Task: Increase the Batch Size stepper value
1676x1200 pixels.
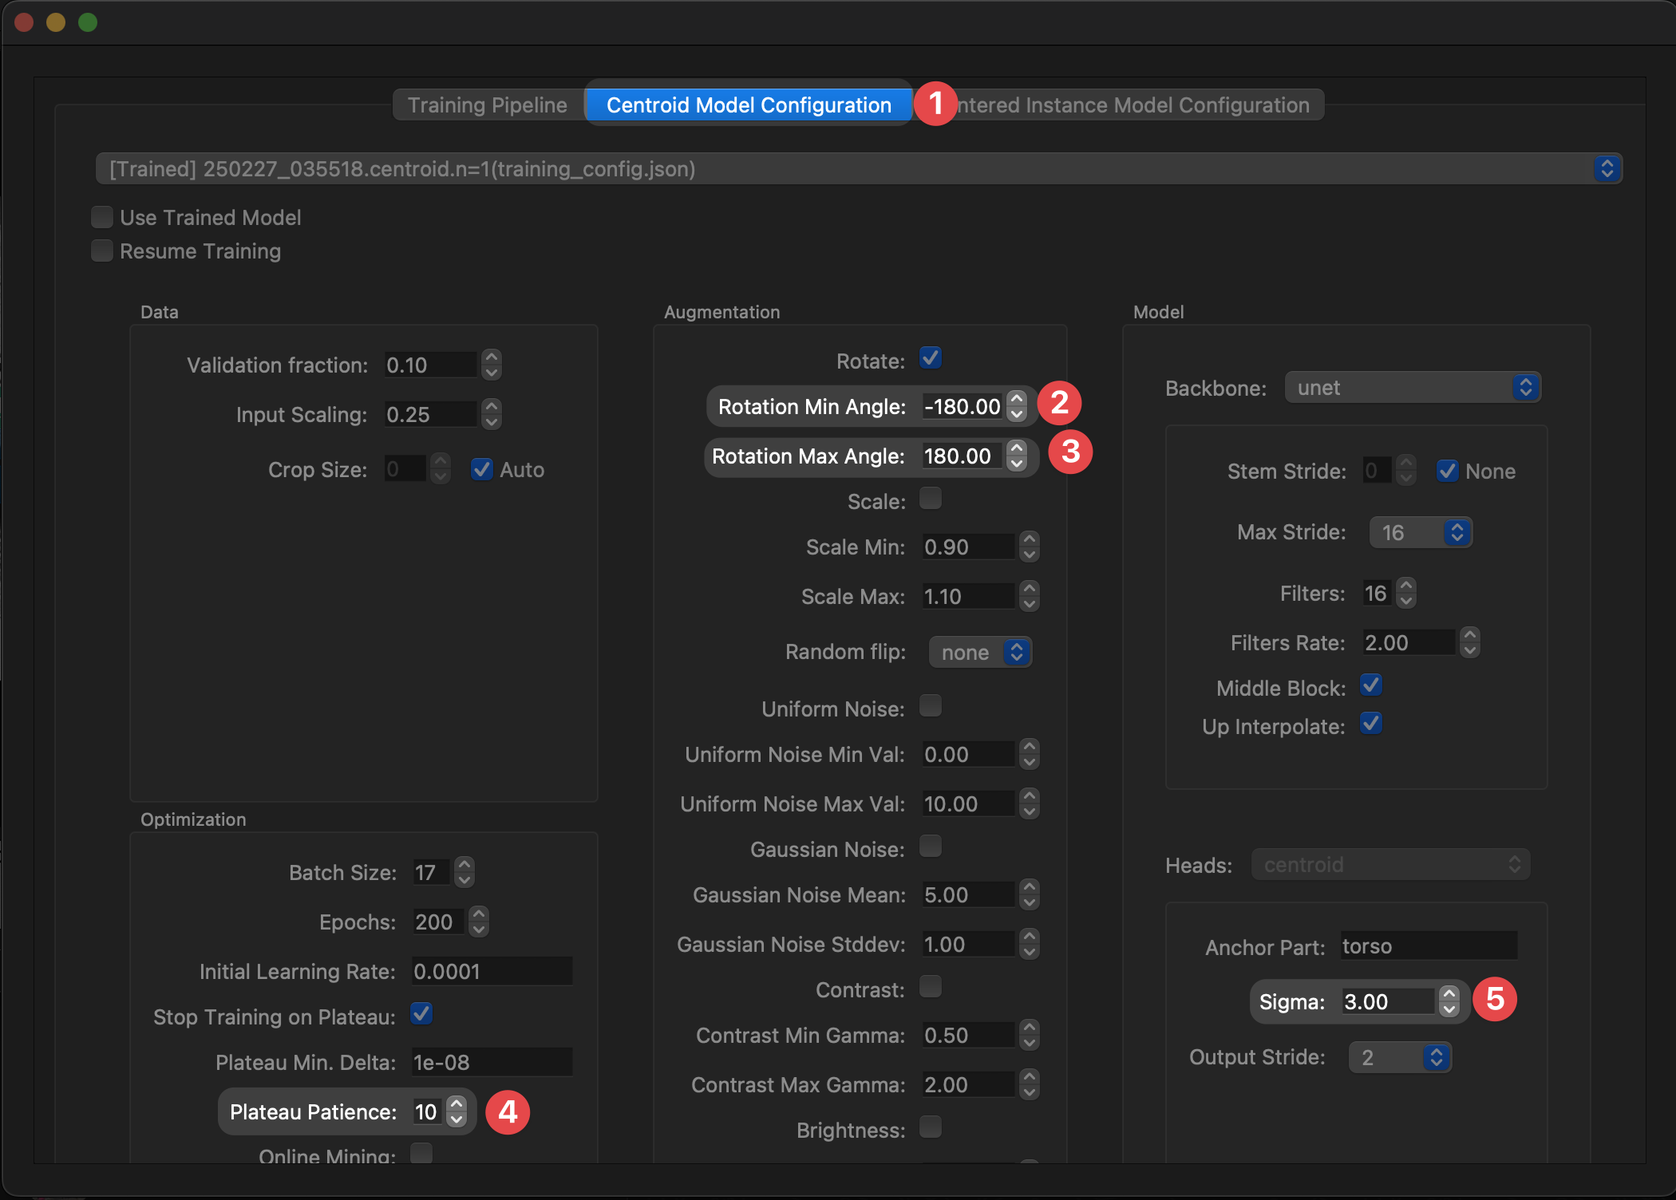Action: (464, 865)
